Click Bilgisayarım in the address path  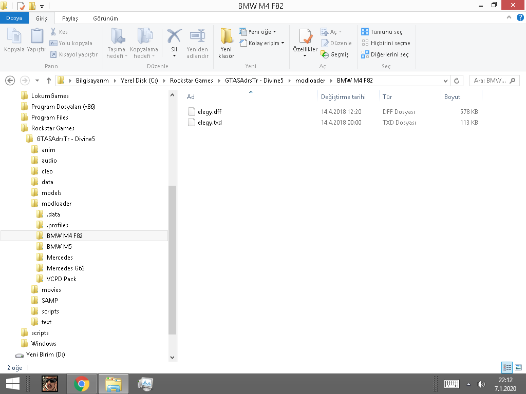pos(92,81)
